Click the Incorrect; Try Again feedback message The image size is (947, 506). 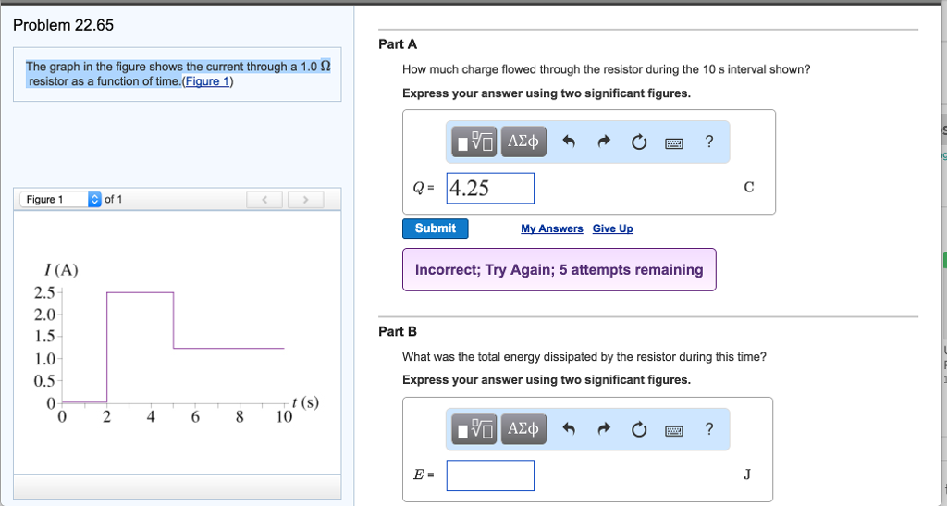pyautogui.click(x=560, y=269)
